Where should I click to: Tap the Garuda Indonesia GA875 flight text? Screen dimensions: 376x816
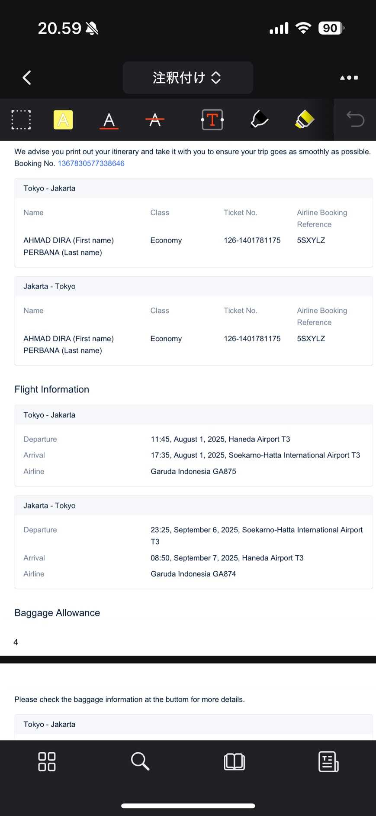coord(193,471)
